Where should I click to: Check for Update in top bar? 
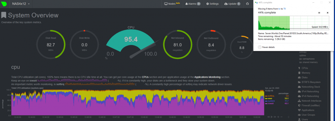[x=232, y=4]
